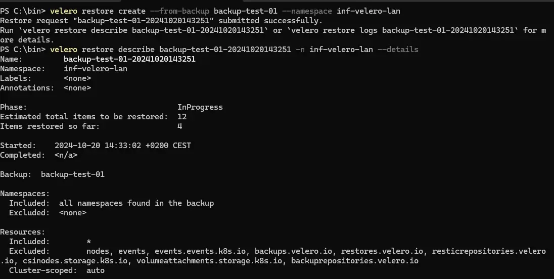Click the backups.velero.io excluded resource
554x279 pixels.
pos(293,251)
